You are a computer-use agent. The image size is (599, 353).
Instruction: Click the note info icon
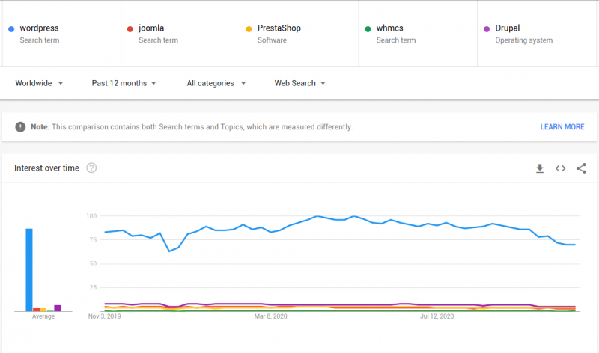point(20,127)
